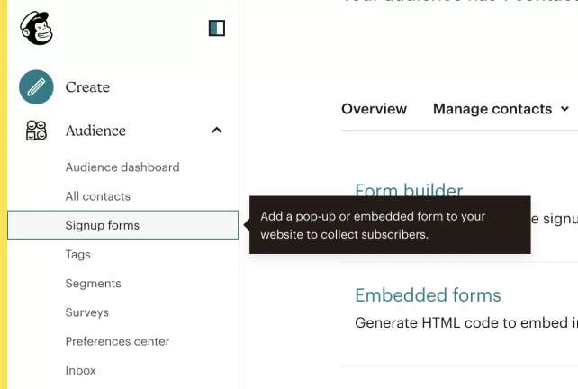Open the Manage contacts dropdown arrow
Viewport: 578px width, 389px height.
564,109
